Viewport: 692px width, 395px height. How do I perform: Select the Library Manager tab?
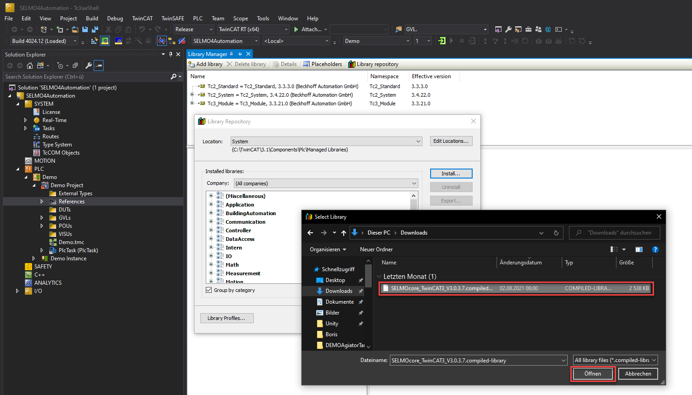coord(208,54)
